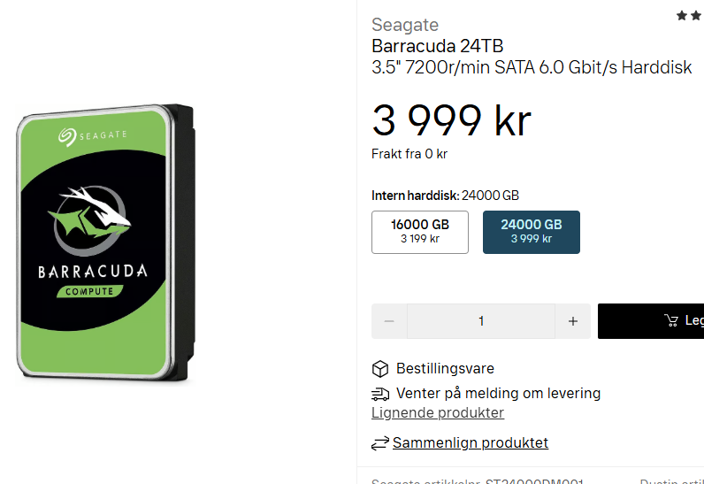Click the delivery truck icon
Screen dimensions: 704x484
pyautogui.click(x=380, y=394)
